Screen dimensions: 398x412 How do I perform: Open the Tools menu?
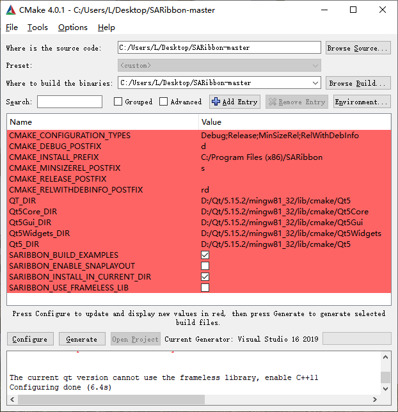tap(38, 28)
